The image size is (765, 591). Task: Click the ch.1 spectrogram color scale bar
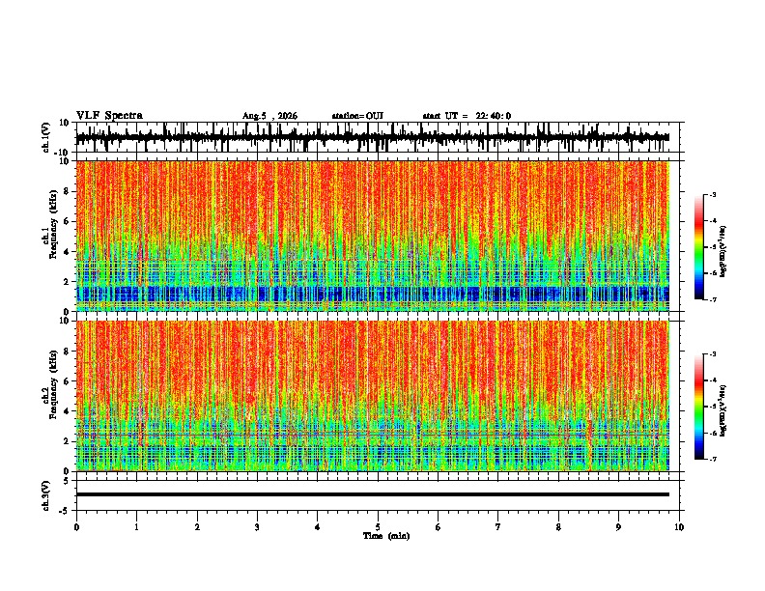pos(698,247)
